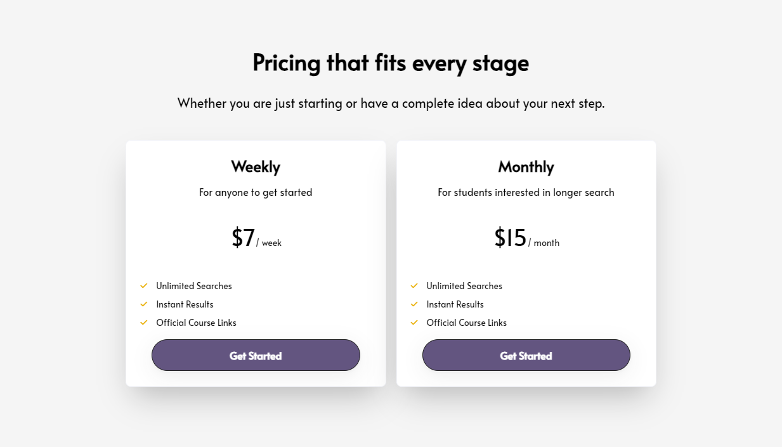Select the Weekly plan title
782x447 pixels.
[x=256, y=167]
